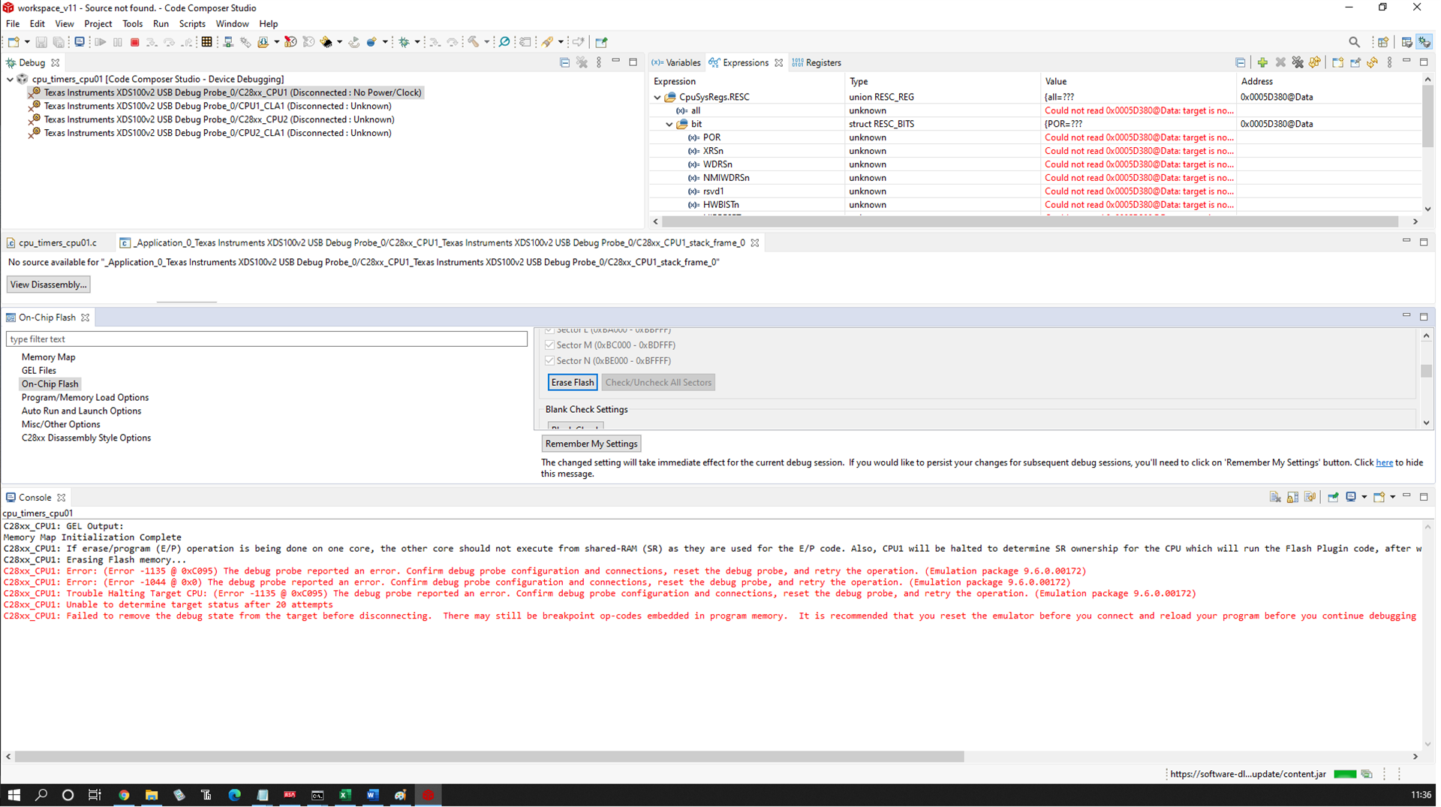Open the Scripts menu
The image size is (1441, 807).
[x=192, y=23]
